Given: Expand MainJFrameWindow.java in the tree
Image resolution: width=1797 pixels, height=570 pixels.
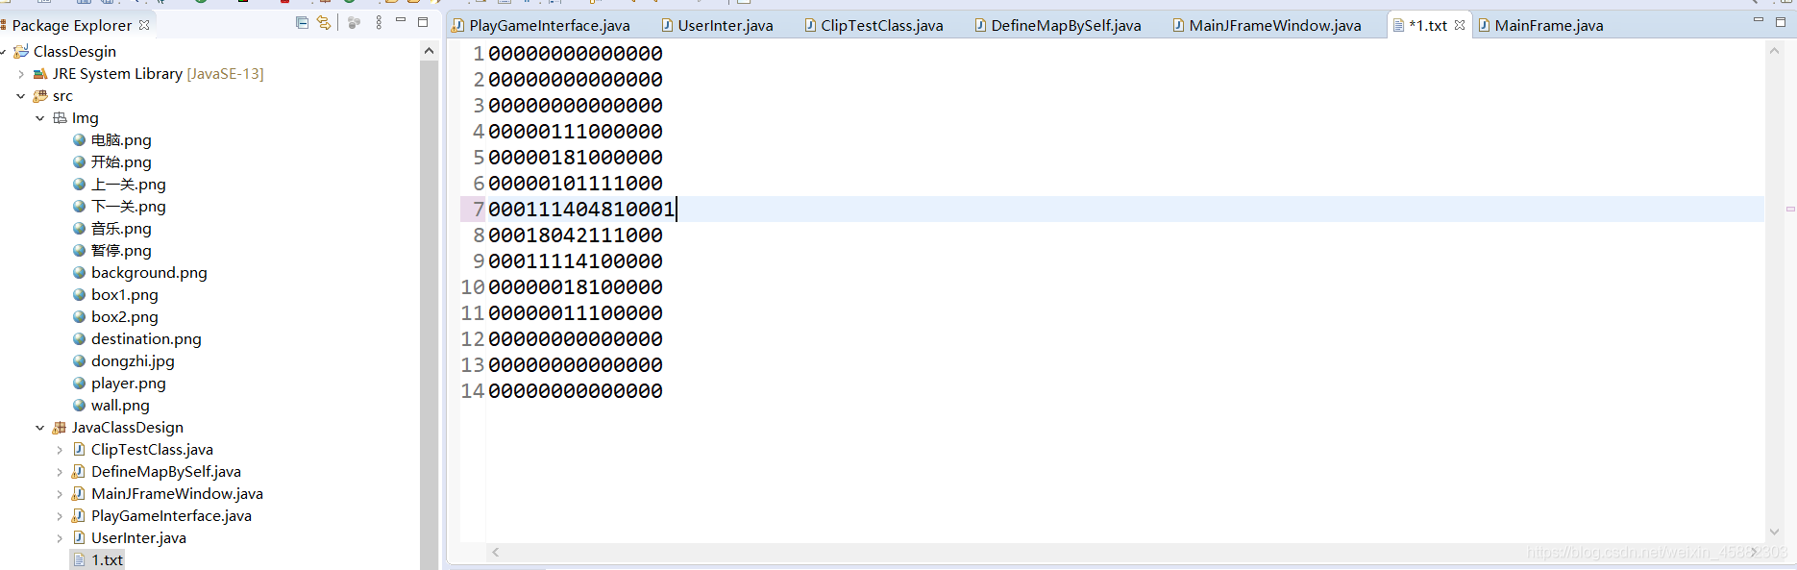Looking at the screenshot, I should 60,494.
